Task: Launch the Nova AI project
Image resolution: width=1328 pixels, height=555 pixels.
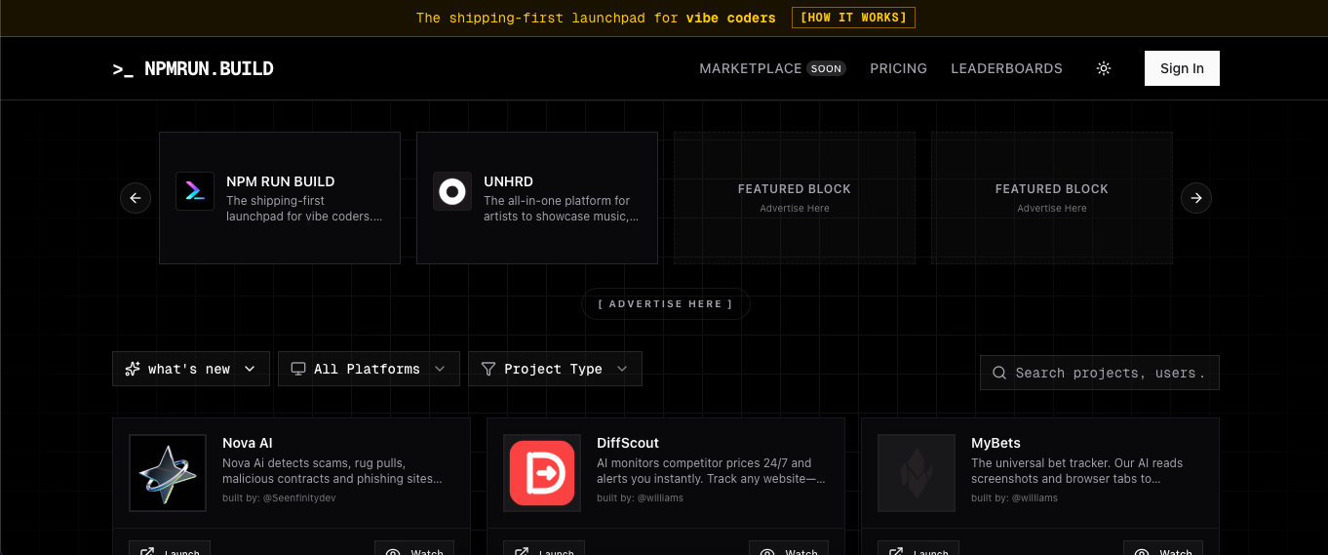Action: tap(170, 548)
